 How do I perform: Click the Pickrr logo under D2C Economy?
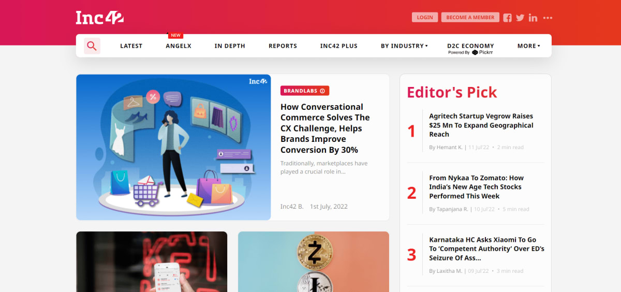coord(482,52)
